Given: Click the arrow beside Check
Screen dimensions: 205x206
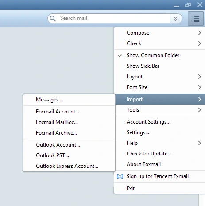Looking at the screenshot, I should (x=200, y=43).
